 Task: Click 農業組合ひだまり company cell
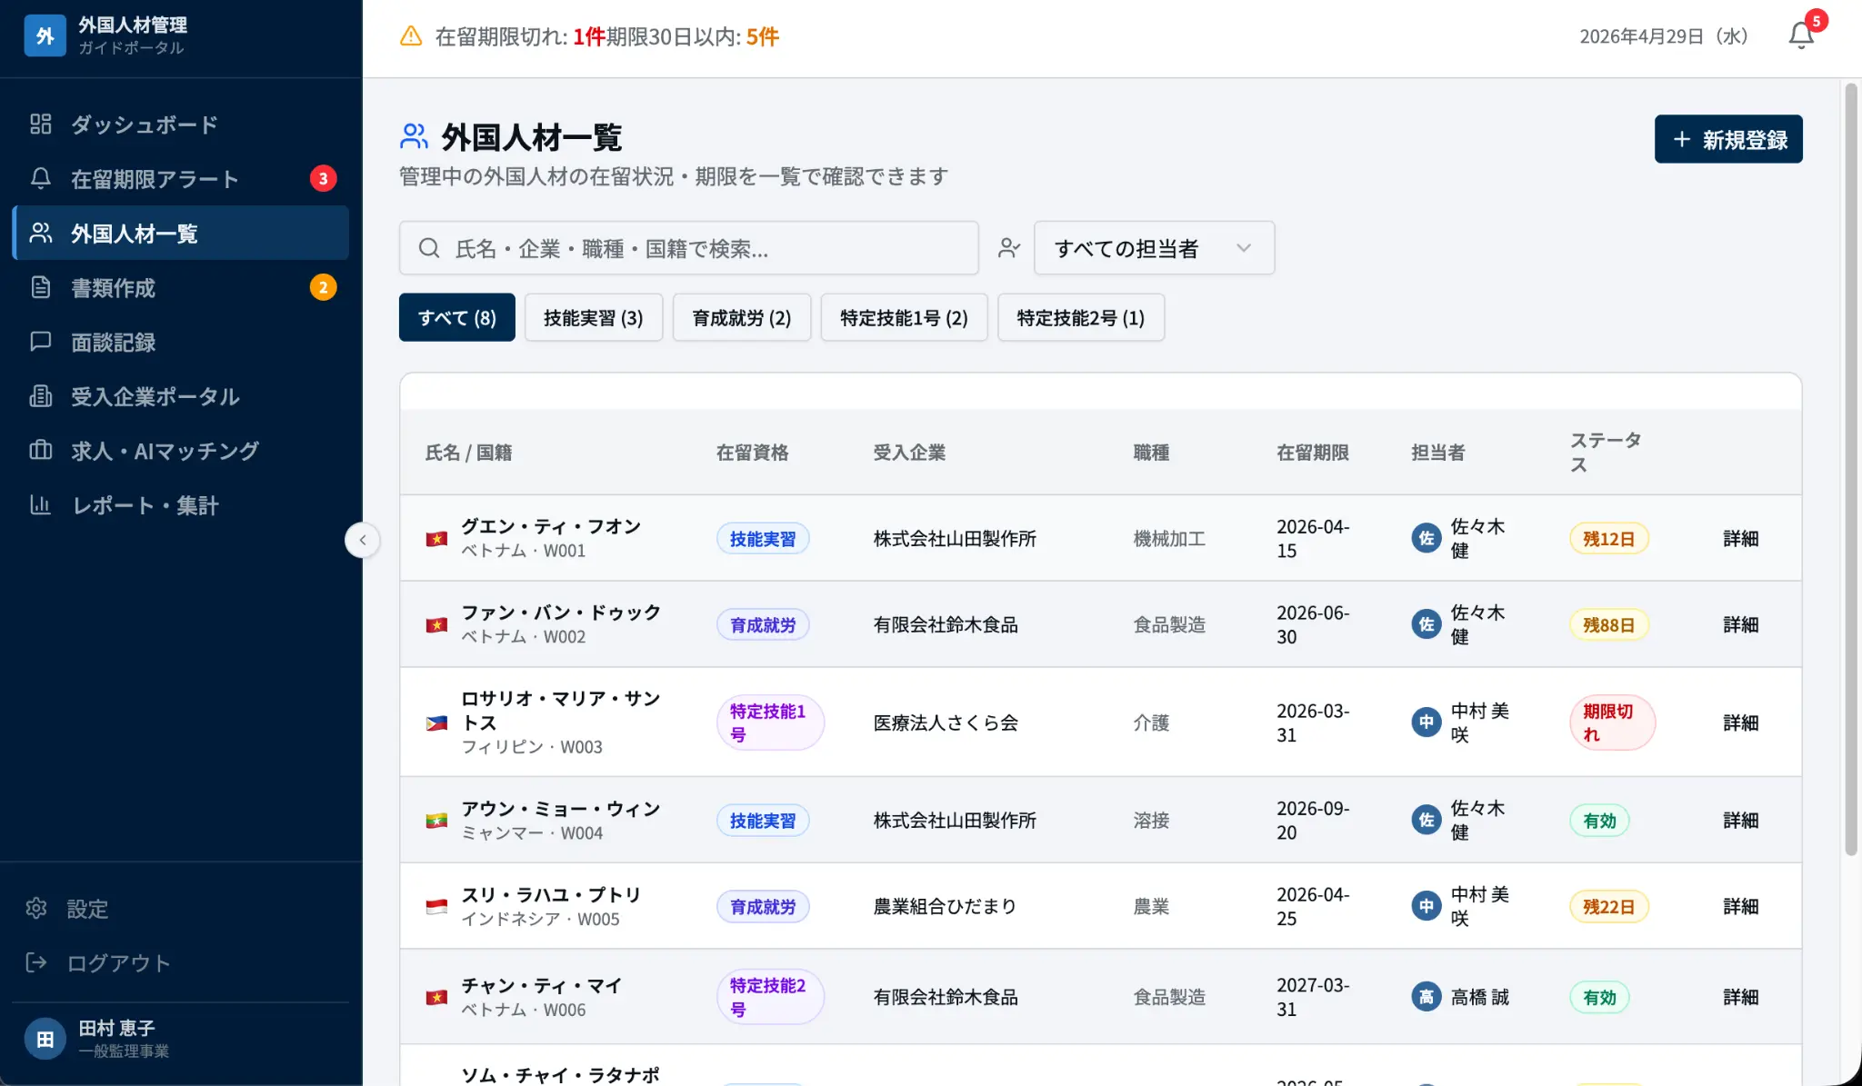946,907
